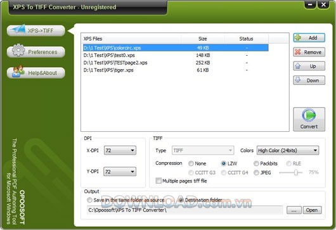Select CCITT G3 compression radio button

click(x=191, y=172)
